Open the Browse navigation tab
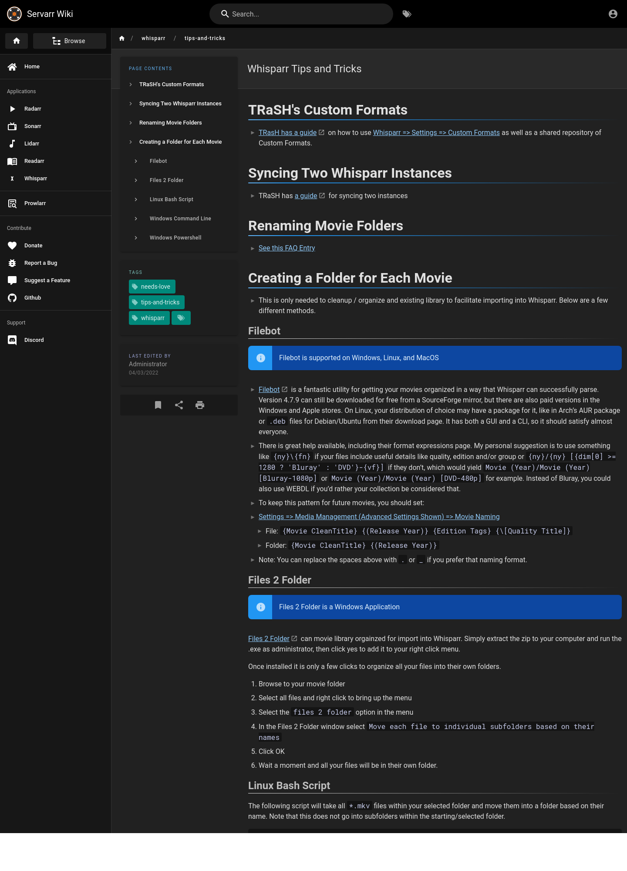 [70, 41]
